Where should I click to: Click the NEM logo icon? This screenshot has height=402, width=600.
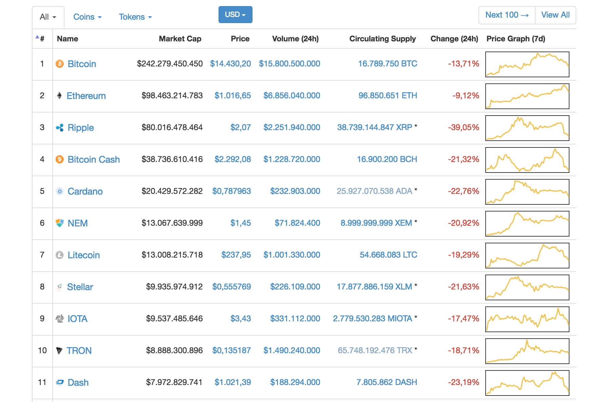[60, 223]
